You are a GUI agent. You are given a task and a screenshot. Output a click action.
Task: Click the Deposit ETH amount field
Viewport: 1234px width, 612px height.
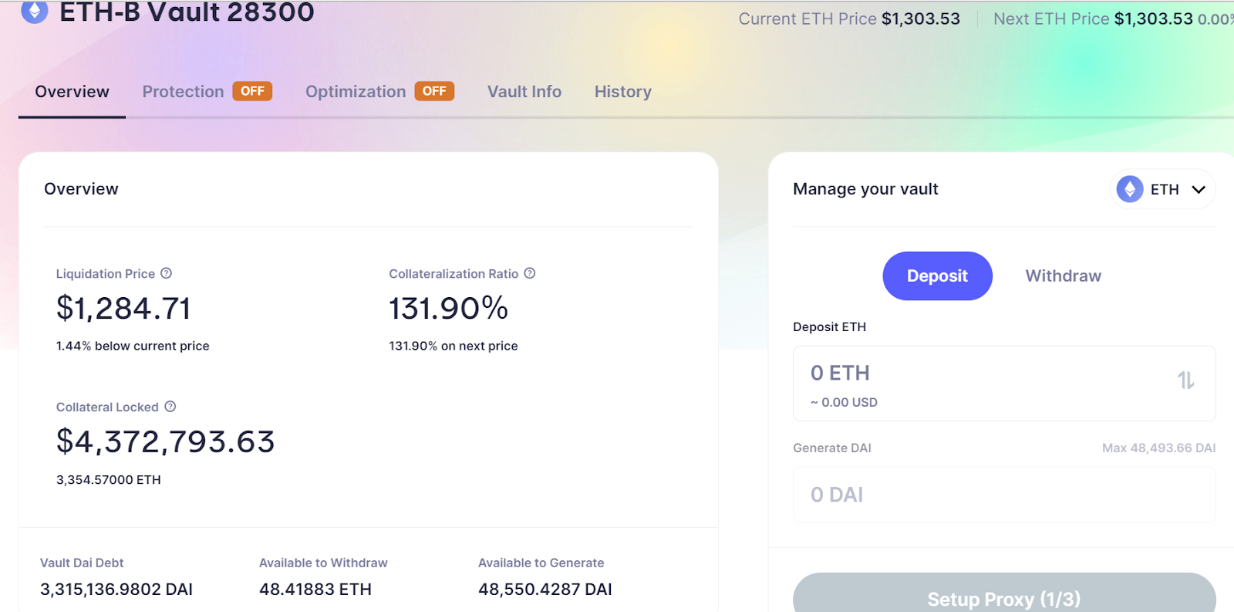click(1004, 384)
